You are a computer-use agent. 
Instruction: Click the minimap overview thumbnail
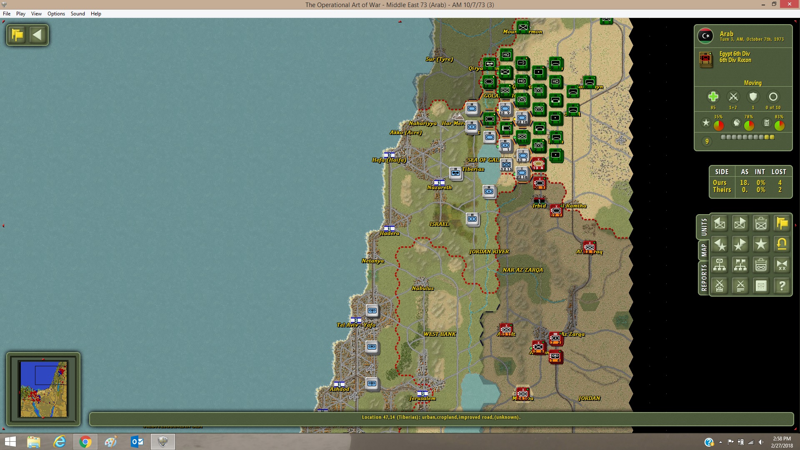pos(44,389)
